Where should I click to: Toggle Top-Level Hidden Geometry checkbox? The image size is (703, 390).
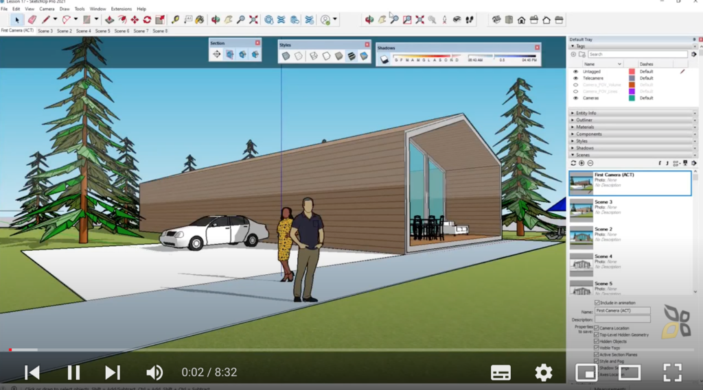597,335
